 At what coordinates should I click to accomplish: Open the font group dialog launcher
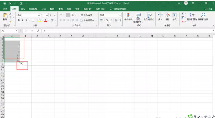point(56,25)
